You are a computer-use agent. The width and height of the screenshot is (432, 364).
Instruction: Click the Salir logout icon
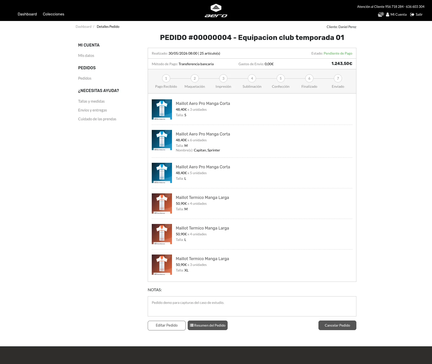[412, 14]
